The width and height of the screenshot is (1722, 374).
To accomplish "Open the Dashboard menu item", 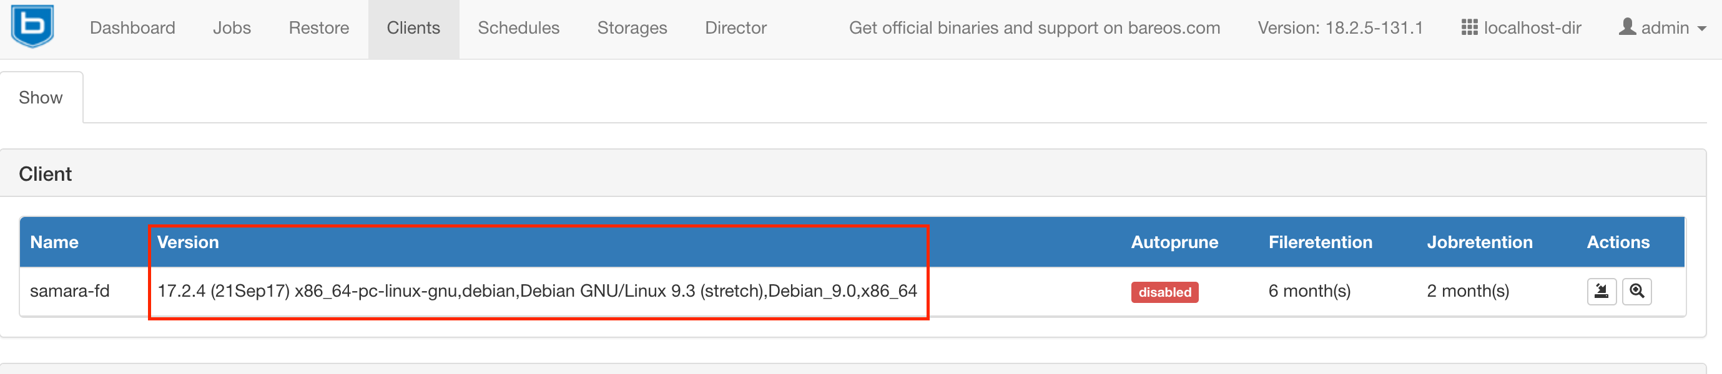I will pyautogui.click(x=132, y=28).
